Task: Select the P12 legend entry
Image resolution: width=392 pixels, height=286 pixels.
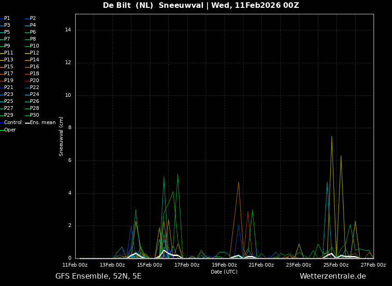Action: [35, 53]
